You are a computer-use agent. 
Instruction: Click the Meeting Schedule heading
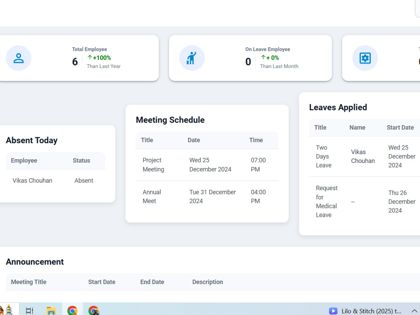(x=170, y=120)
